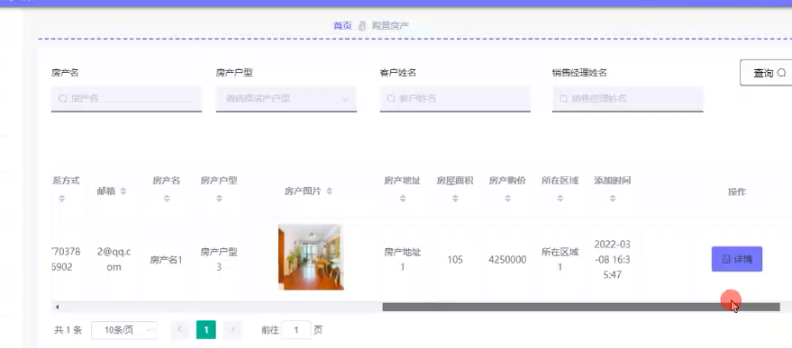Sort by 房产名 column arrows
Image resolution: width=792 pixels, height=348 pixels.
167,199
